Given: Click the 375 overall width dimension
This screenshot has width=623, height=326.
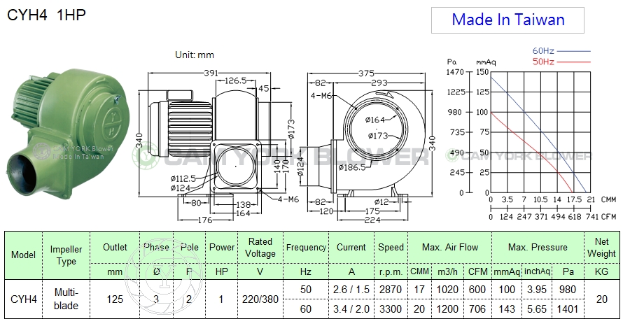Looking at the screenshot, I should (366, 73).
